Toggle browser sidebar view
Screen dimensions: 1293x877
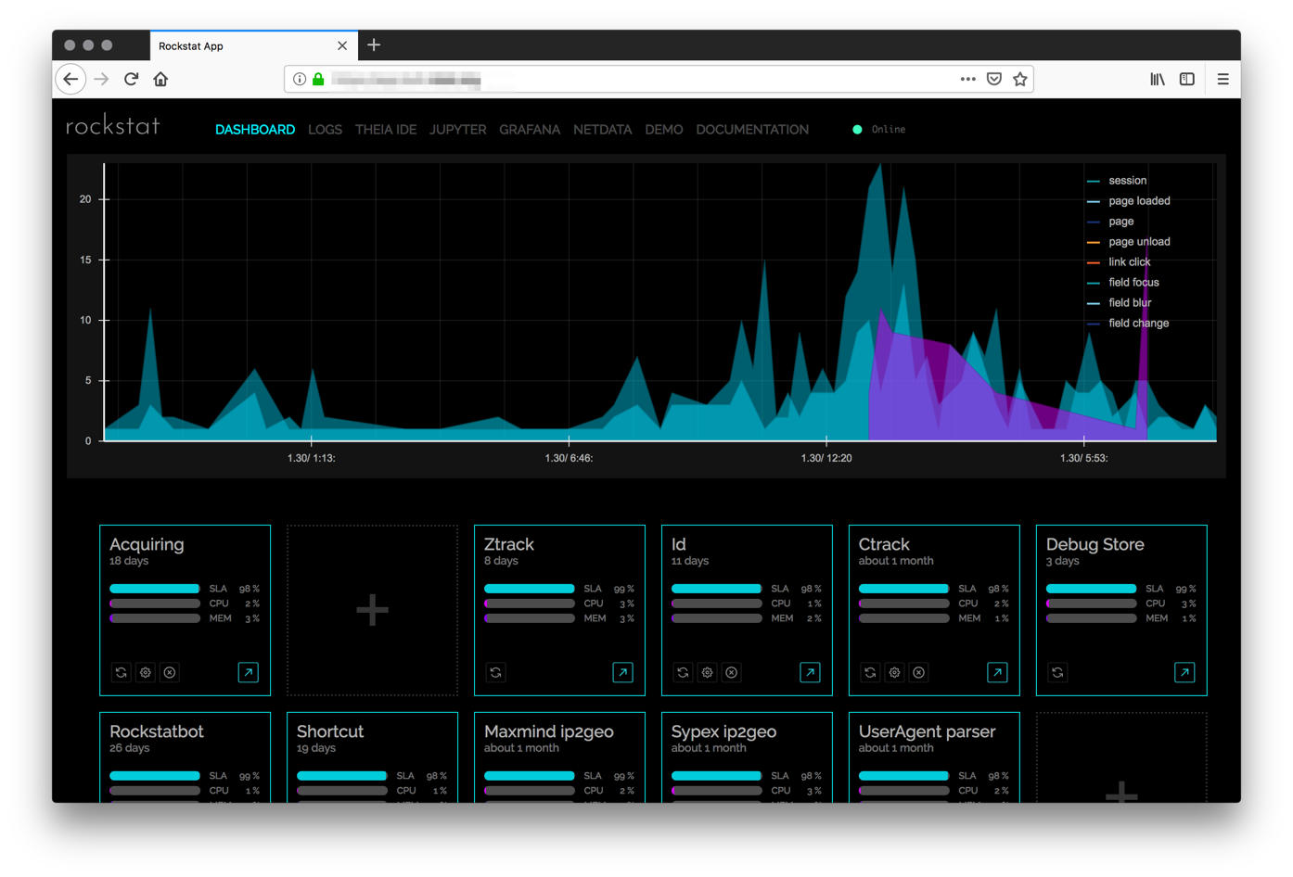1187,80
